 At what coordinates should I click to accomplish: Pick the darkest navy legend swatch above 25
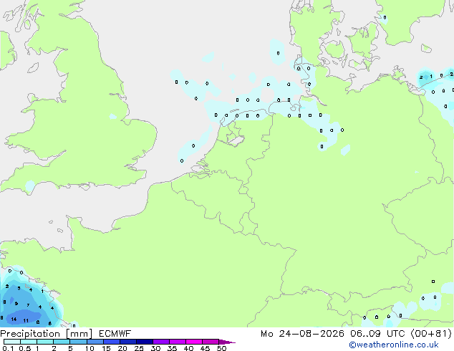coord(145,342)
